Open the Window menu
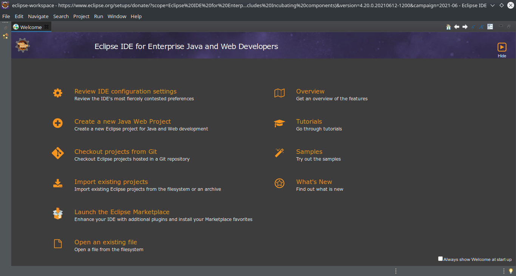 click(x=117, y=16)
